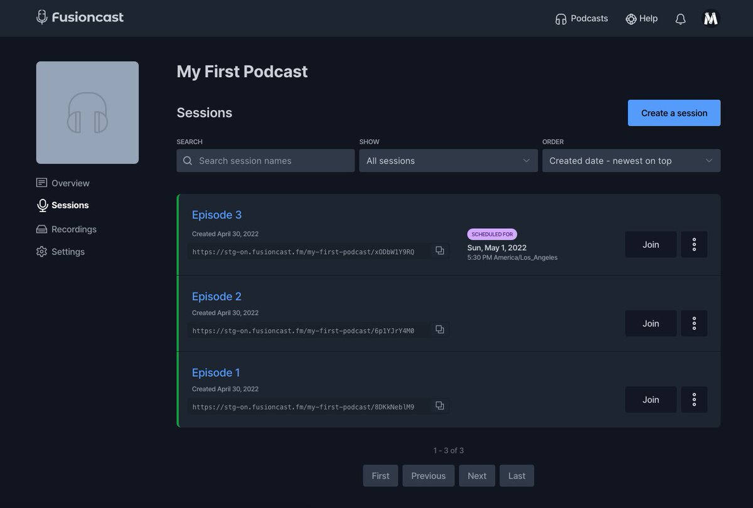
Task: Click the SCHEDULED FOR badge
Action: click(492, 234)
